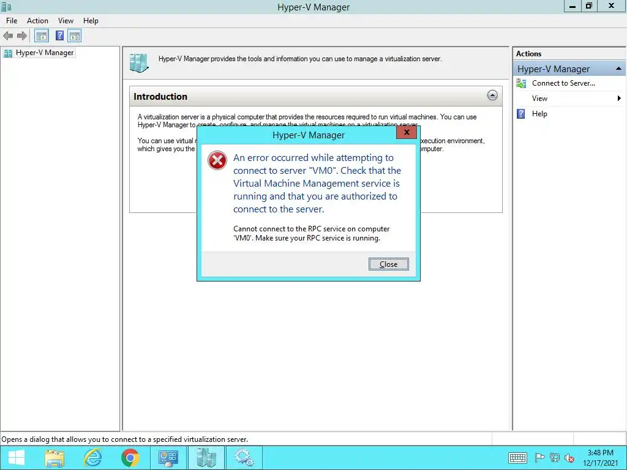Open the touch keyboard tray icon
Screen dimensions: 627x470
tap(517, 458)
